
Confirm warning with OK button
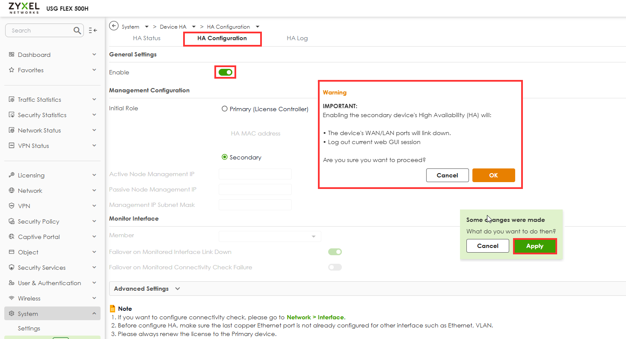point(493,175)
